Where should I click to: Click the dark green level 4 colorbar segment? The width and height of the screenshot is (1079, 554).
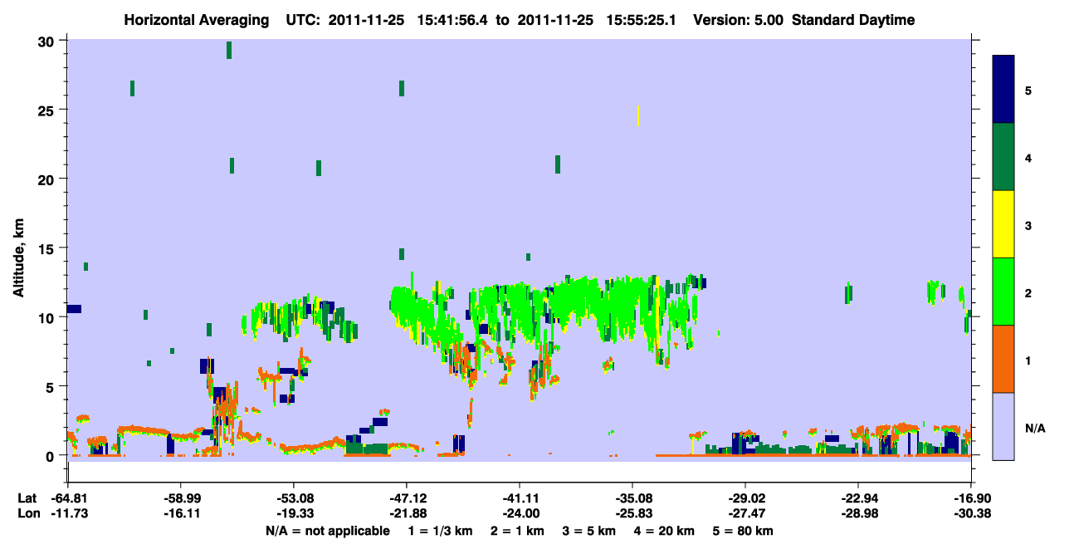(1003, 157)
